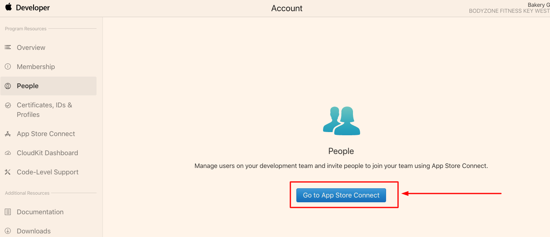Click the Code-Level Support wrench icon
This screenshot has height=237, width=550.
8,172
